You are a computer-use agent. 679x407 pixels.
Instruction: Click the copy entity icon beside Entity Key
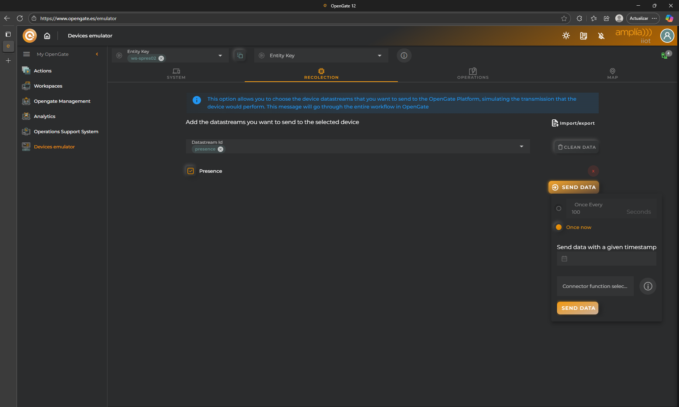tap(240, 55)
